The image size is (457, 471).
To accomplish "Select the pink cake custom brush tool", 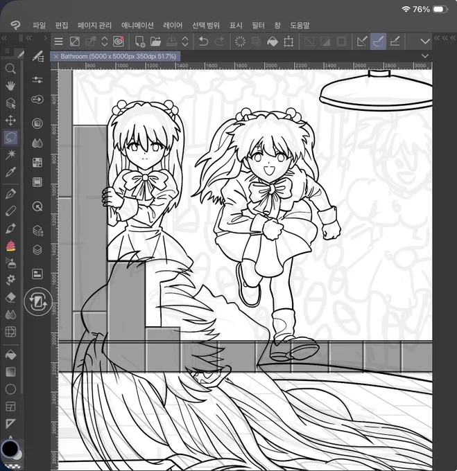I will [x=10, y=246].
